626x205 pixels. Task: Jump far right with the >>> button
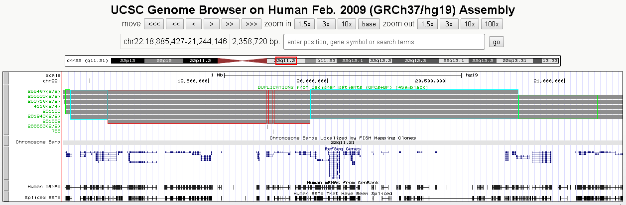251,24
